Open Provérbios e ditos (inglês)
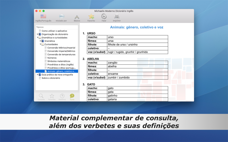228x142 pixels. 61,65
